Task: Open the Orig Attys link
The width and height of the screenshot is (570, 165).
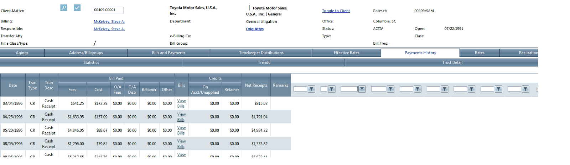Action: (255, 29)
